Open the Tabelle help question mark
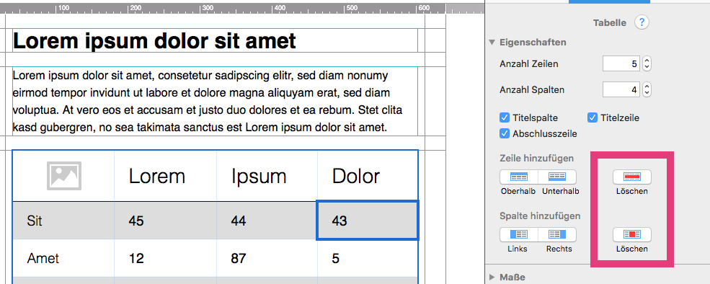Screen dimensions: 710x284 tap(642, 22)
